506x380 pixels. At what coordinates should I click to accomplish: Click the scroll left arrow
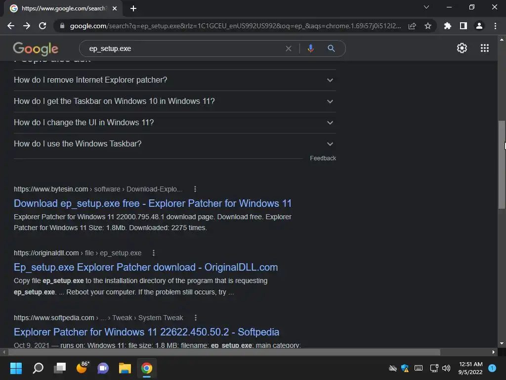[x=3, y=352]
